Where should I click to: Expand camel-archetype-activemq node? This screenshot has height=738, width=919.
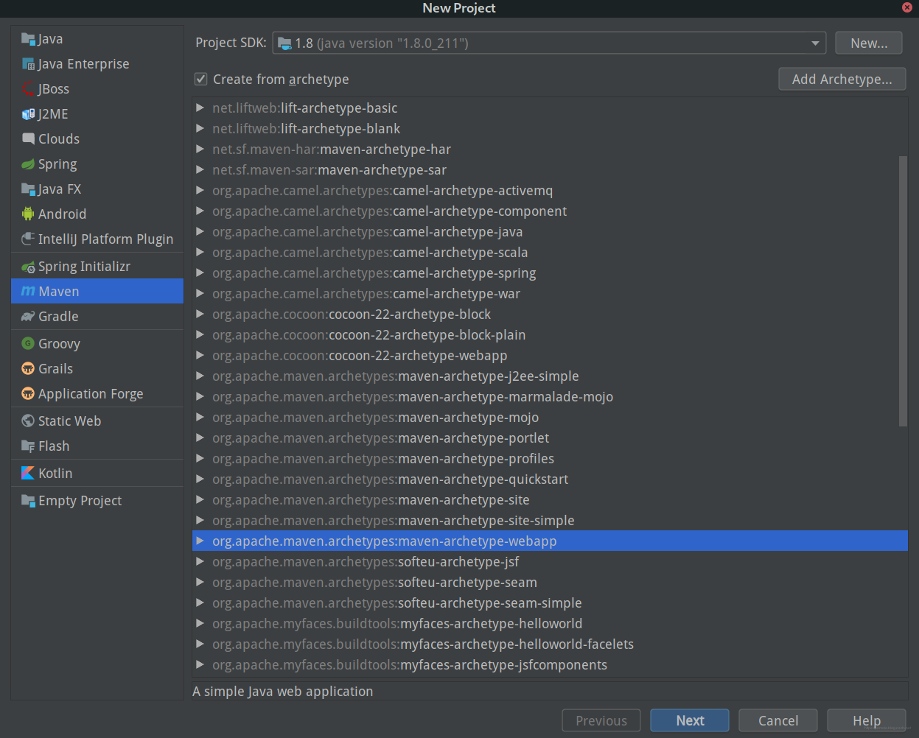[200, 190]
